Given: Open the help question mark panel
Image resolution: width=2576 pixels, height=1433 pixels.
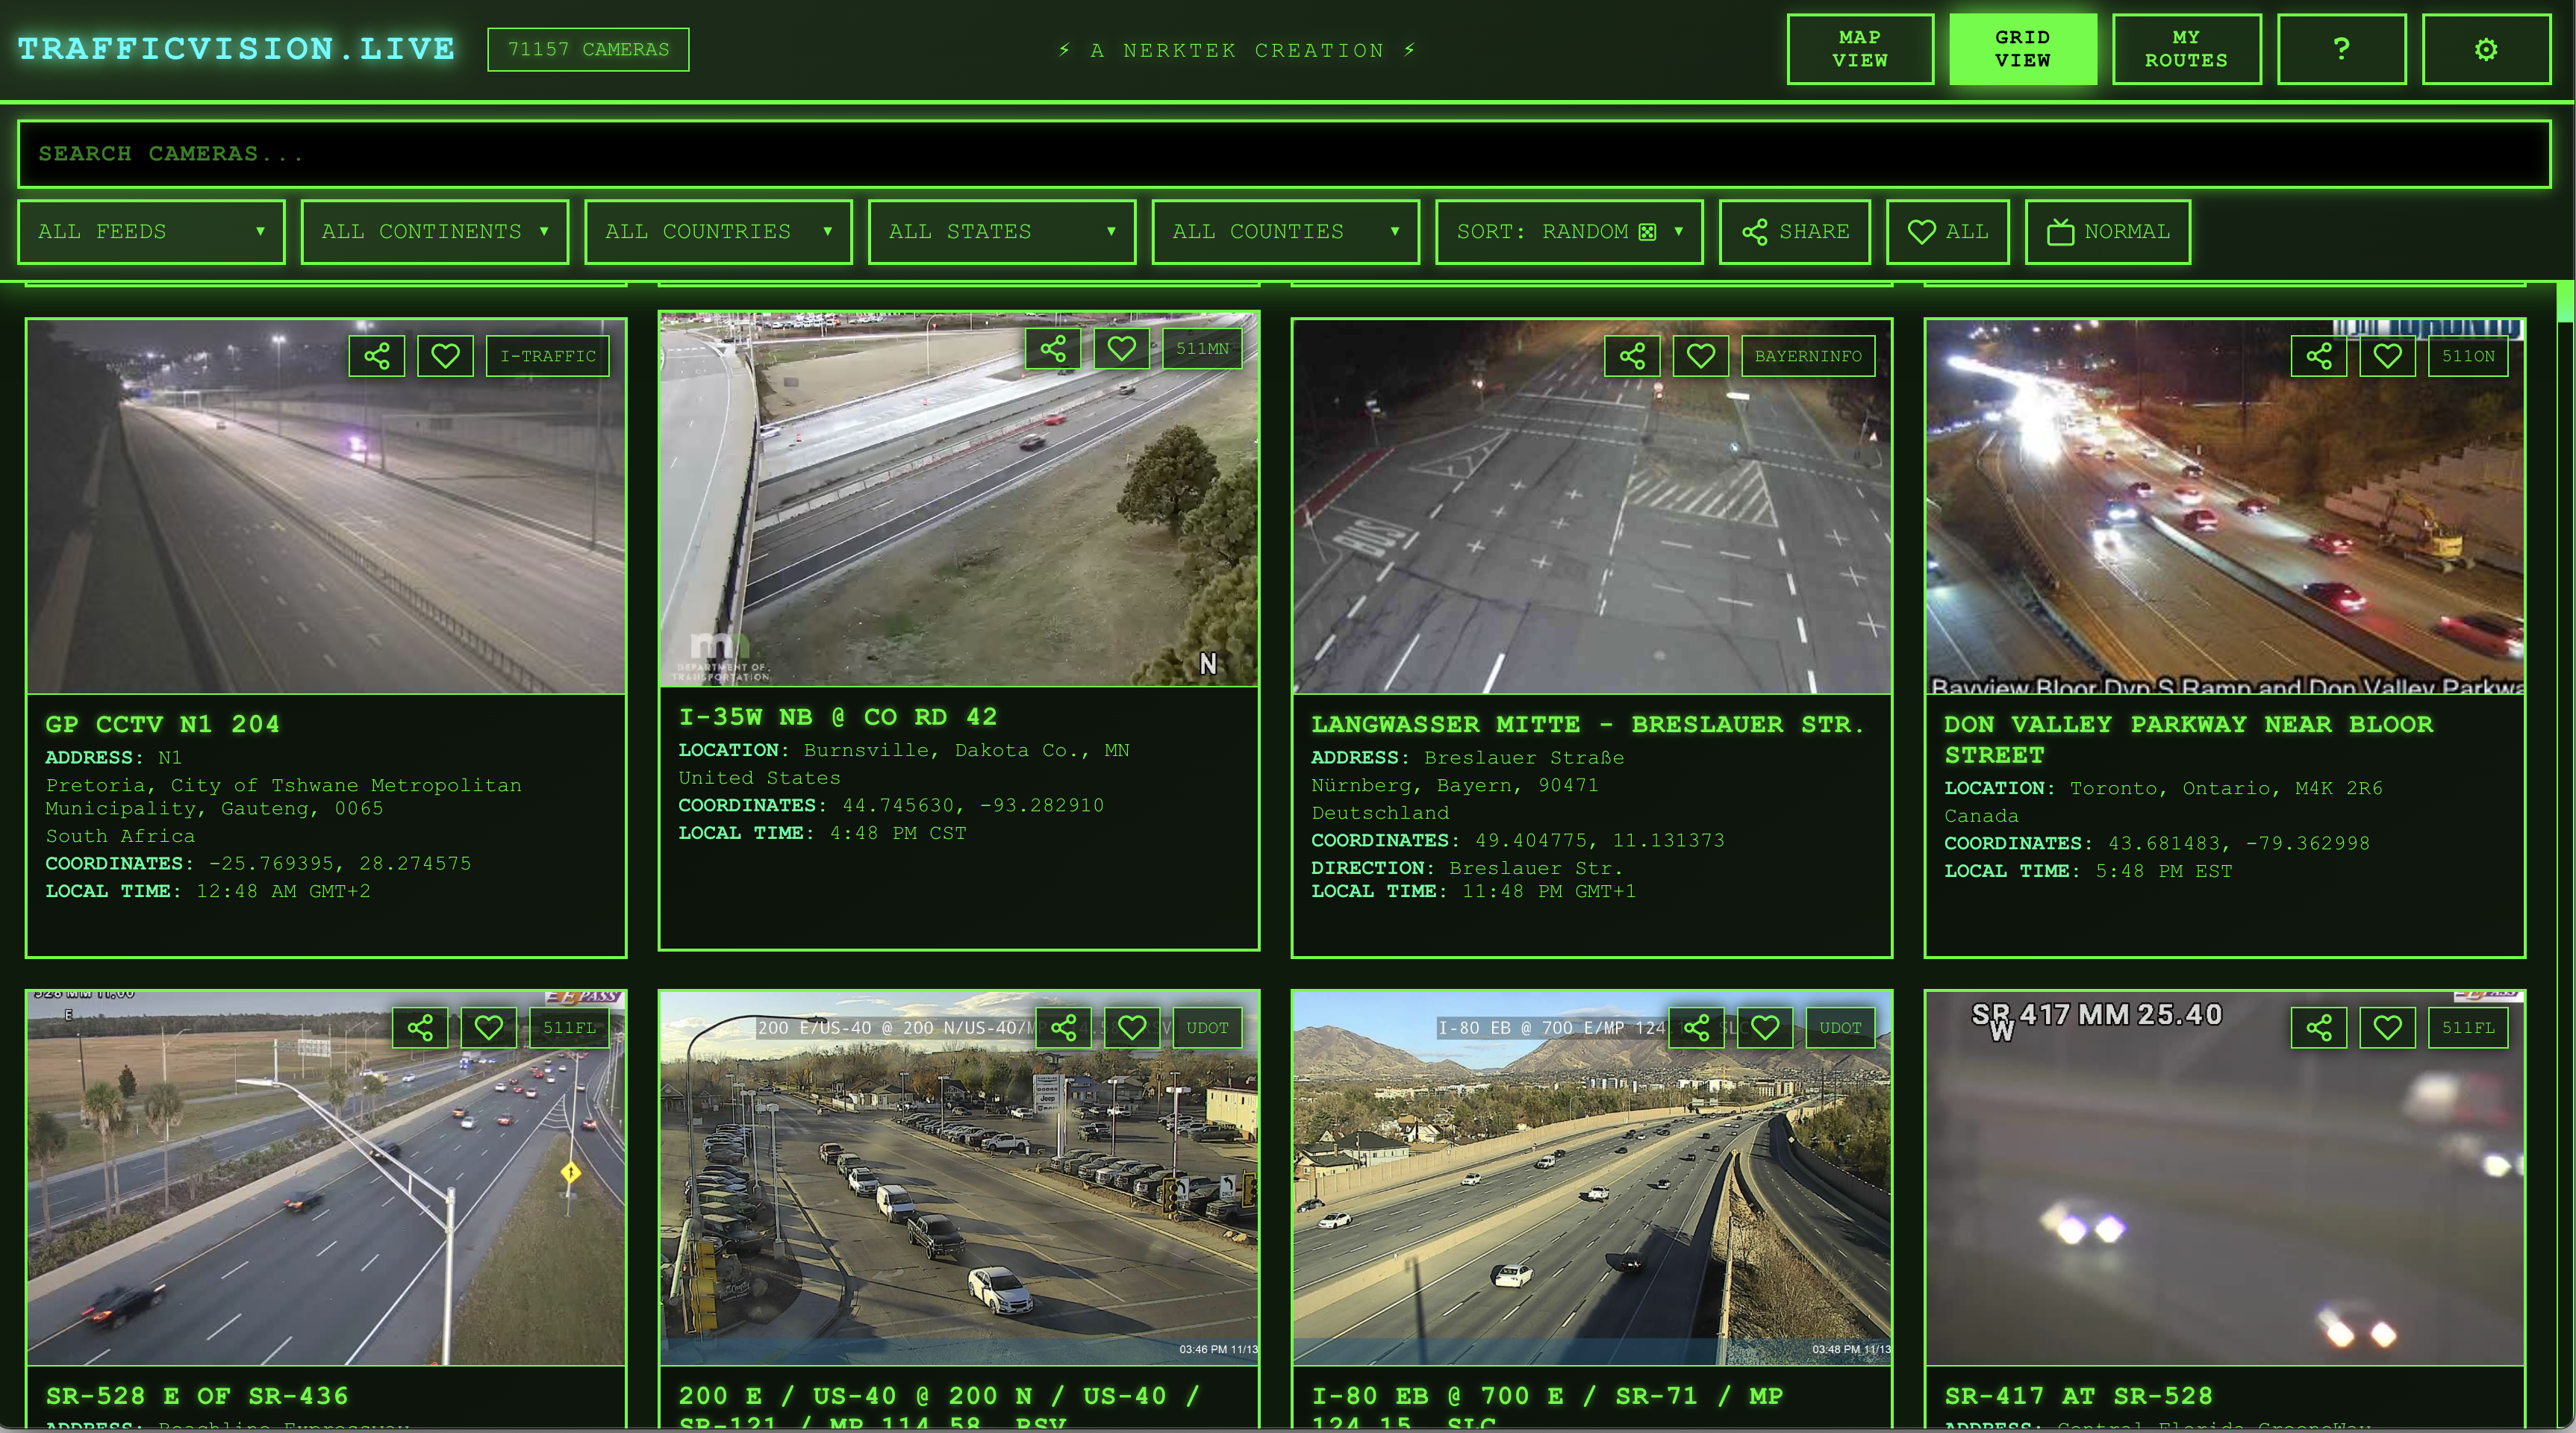Looking at the screenshot, I should pyautogui.click(x=2342, y=48).
